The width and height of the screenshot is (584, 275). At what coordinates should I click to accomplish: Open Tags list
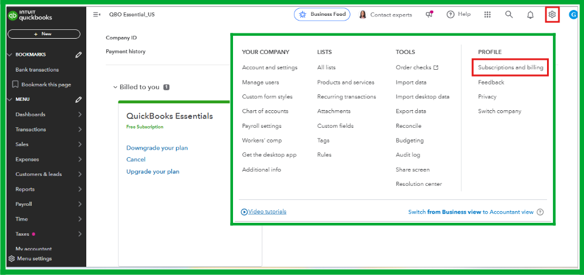pos(323,140)
